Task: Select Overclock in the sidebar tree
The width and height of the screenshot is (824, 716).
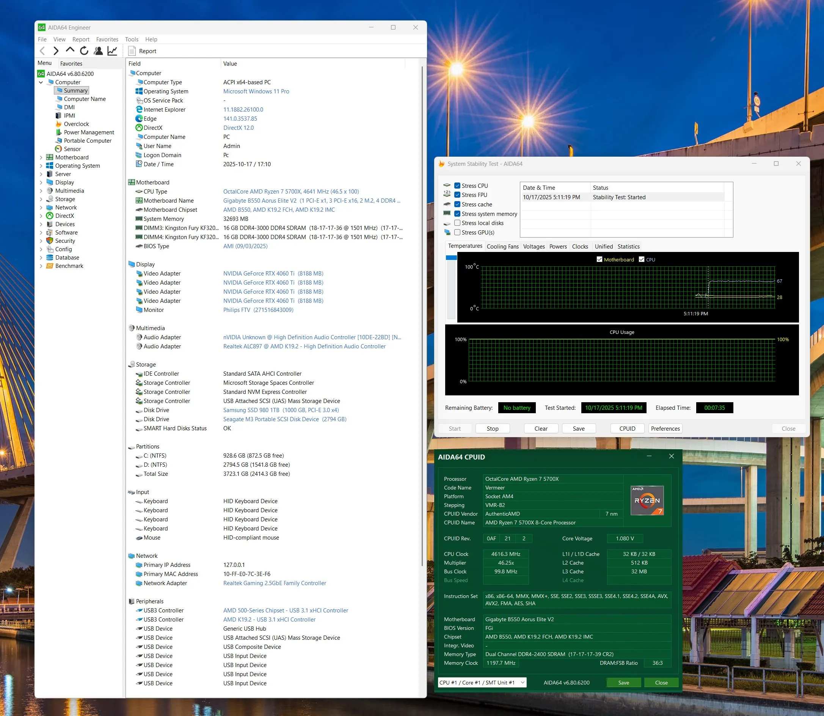Action: [76, 124]
